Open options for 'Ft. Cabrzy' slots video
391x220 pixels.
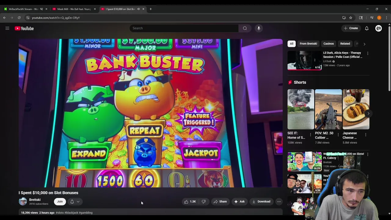[x=368, y=154]
